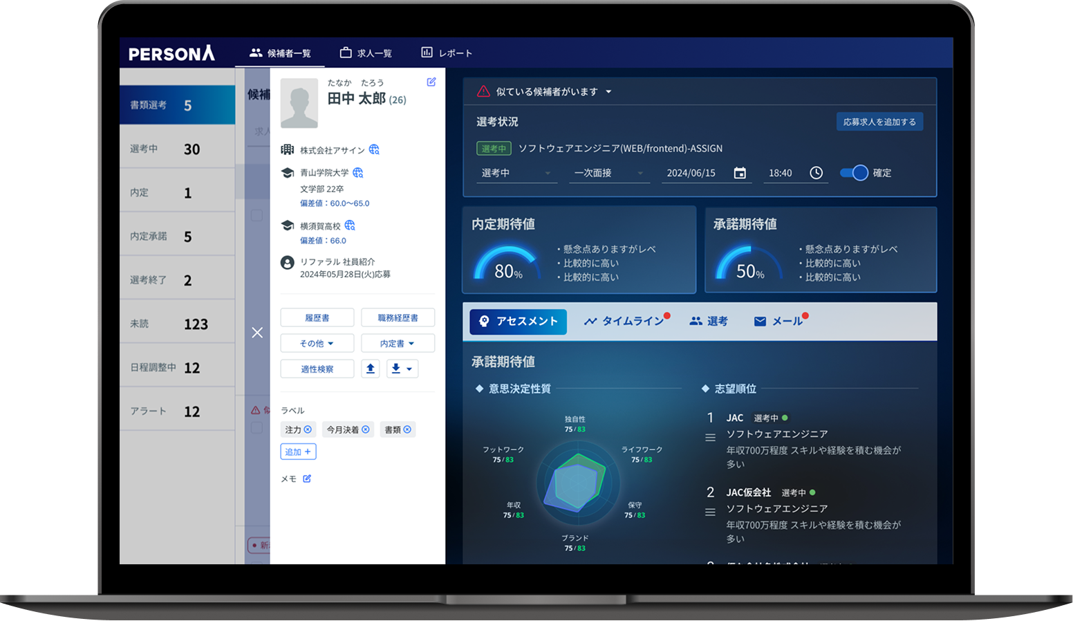Open the 職務経歴書 document
The width and height of the screenshot is (1073, 621).
(398, 318)
